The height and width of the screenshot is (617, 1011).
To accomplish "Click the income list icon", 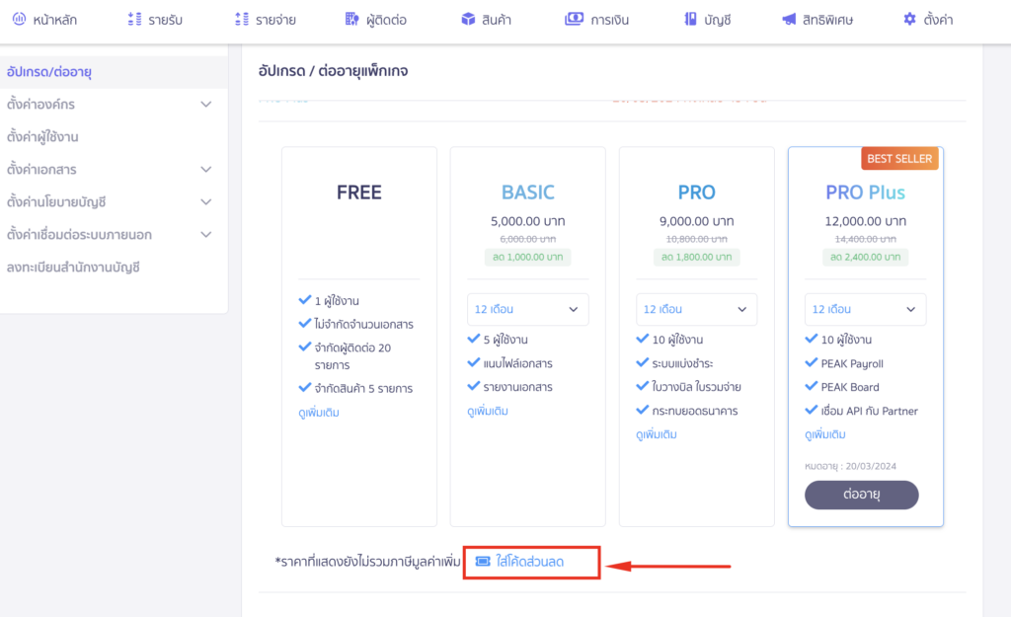I will click(x=135, y=20).
